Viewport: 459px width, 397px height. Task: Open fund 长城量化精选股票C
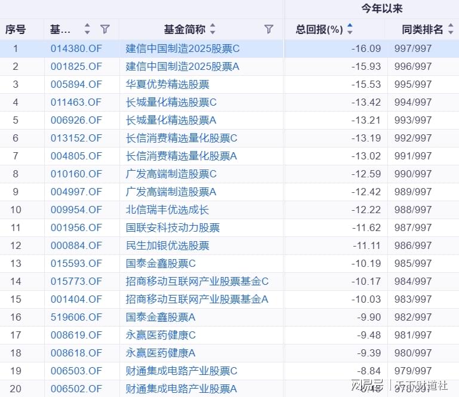coord(171,102)
